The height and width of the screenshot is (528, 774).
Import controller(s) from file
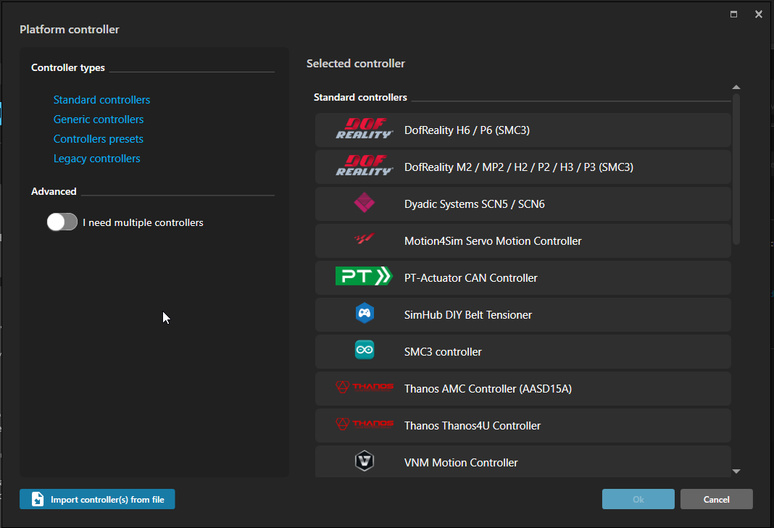click(x=97, y=500)
